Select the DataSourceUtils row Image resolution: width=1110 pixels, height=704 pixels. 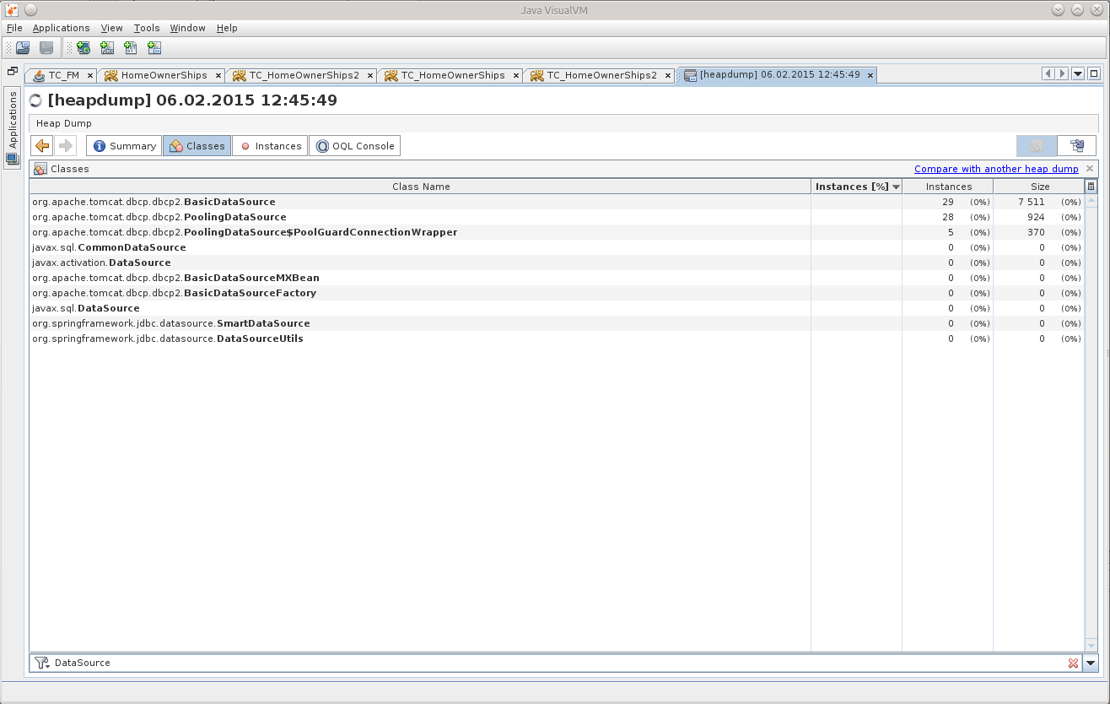point(557,338)
